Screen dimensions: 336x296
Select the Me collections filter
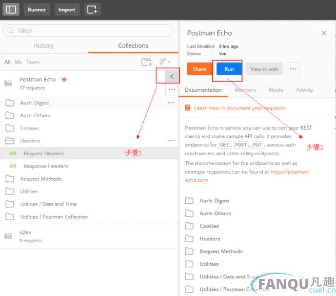(18, 62)
